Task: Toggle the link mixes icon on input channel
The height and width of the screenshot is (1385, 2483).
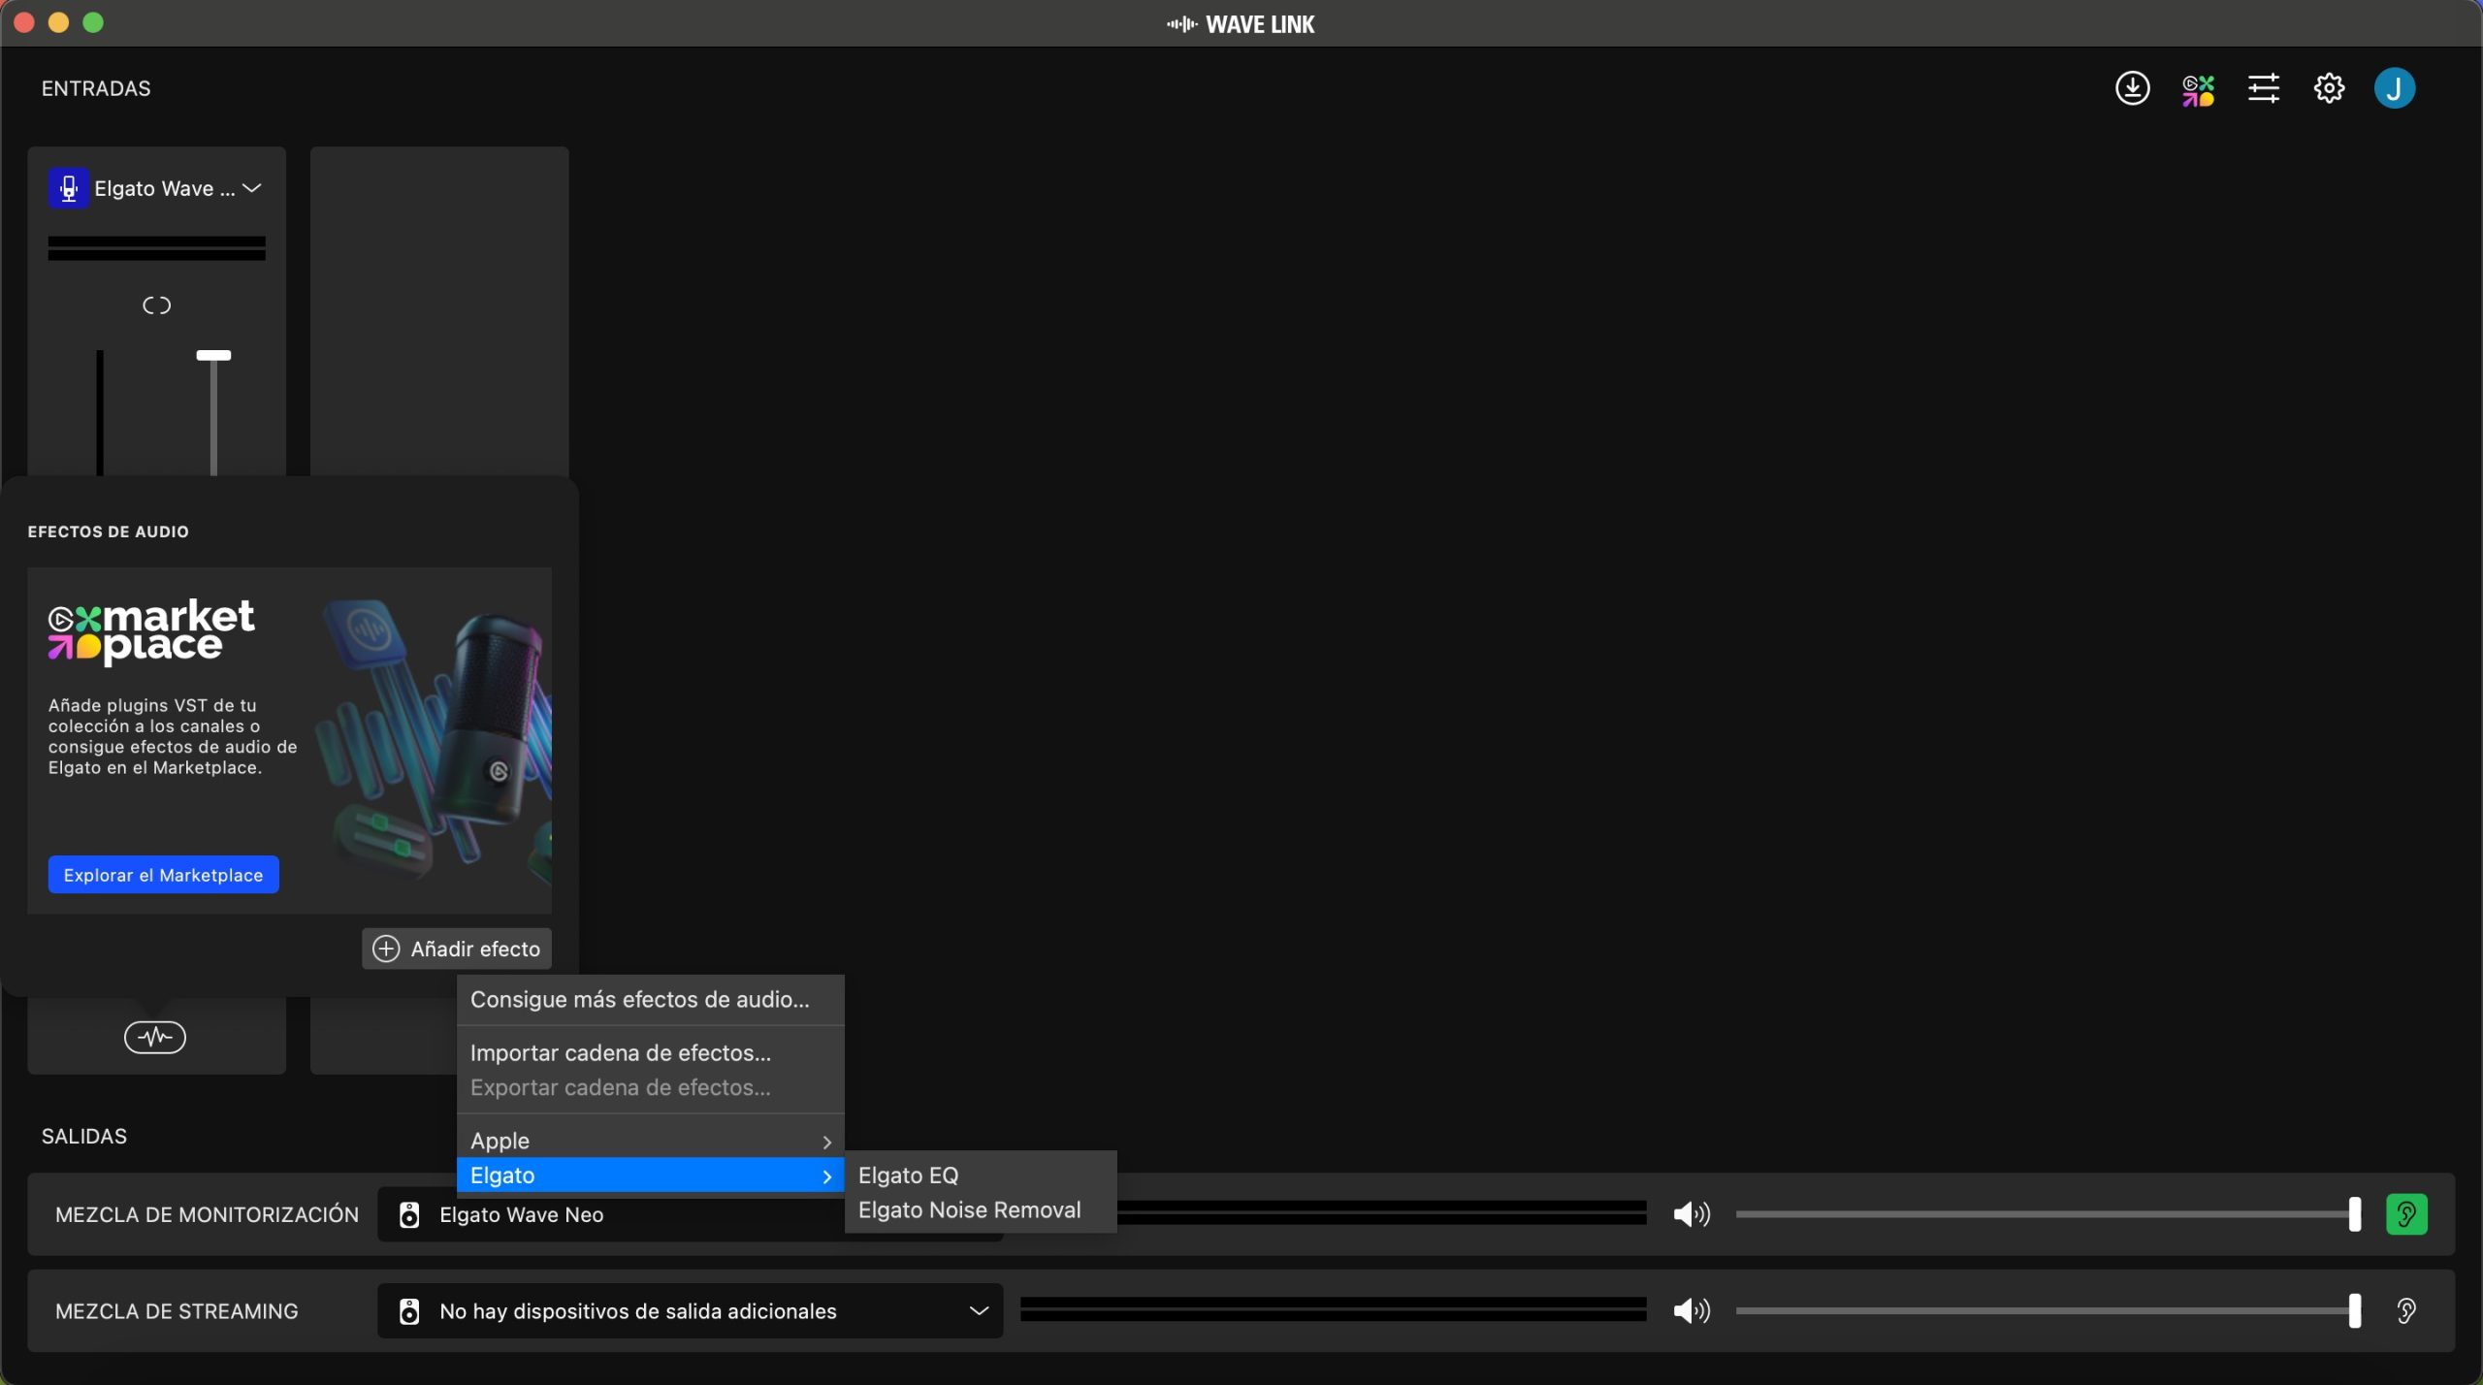Action: (156, 306)
